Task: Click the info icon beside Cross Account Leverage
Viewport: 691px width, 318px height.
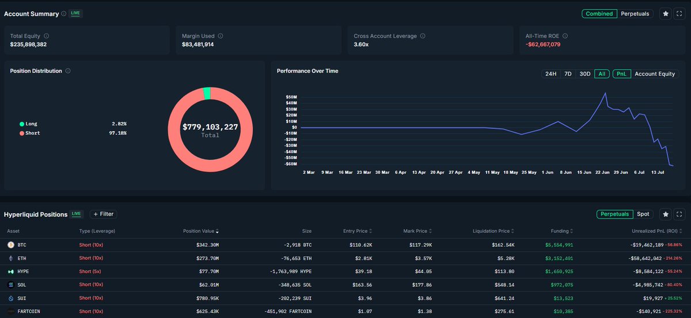Action: click(x=423, y=36)
